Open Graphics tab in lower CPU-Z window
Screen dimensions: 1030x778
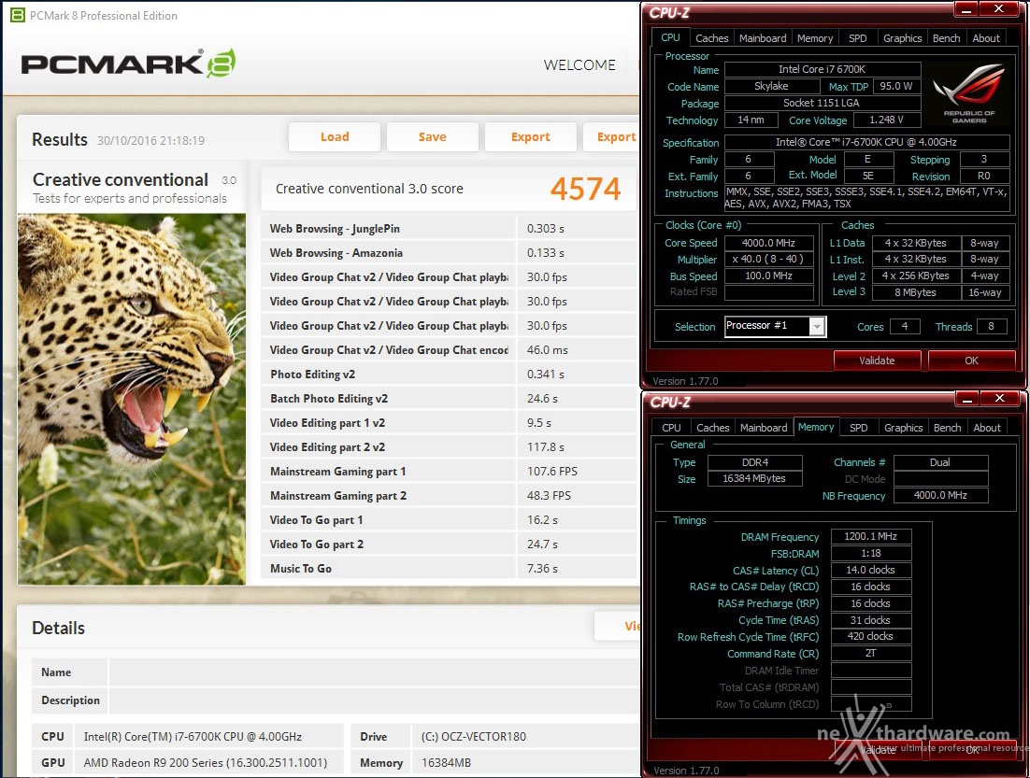tap(903, 428)
